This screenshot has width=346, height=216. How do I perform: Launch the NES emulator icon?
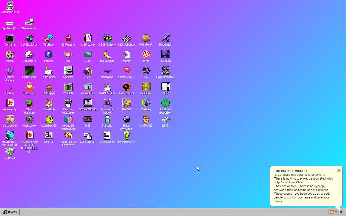(x=165, y=87)
